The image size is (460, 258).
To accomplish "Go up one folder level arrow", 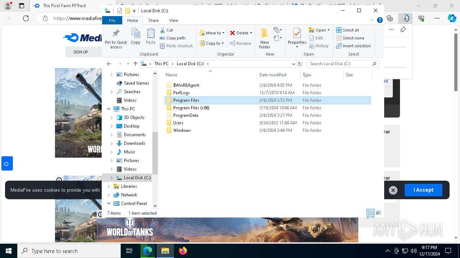I will 135,64.
